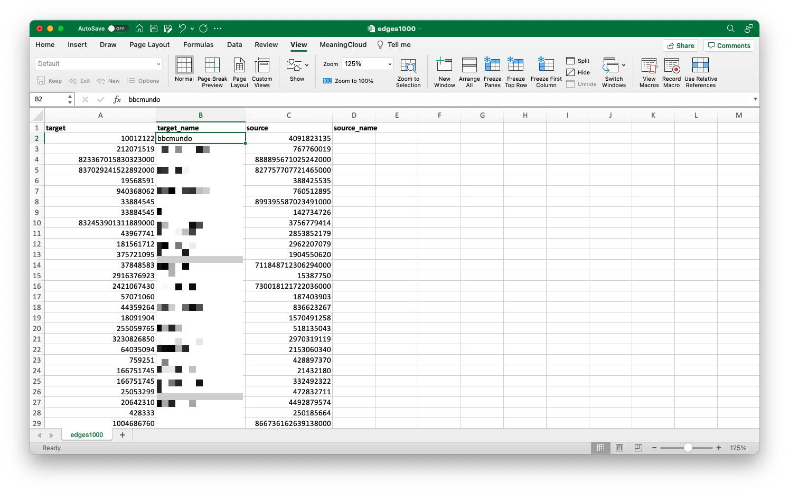Click the Share button
Viewport: 789px width, 493px height.
pyautogui.click(x=680, y=45)
